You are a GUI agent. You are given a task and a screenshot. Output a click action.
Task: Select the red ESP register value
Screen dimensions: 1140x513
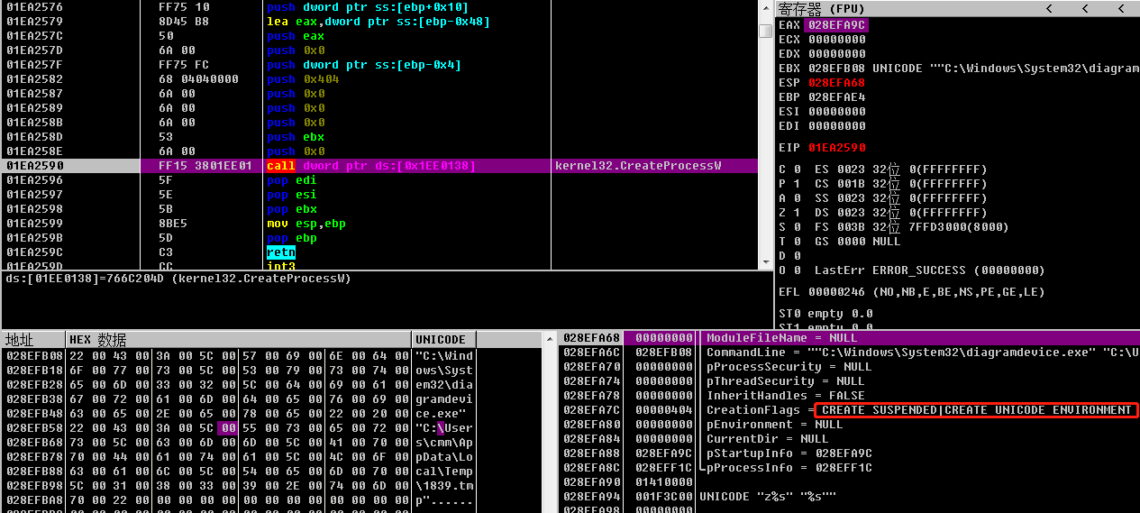point(837,83)
